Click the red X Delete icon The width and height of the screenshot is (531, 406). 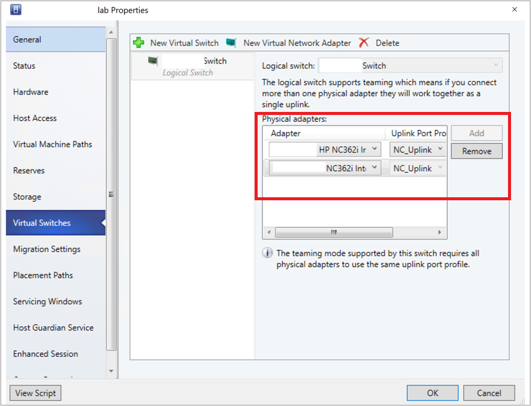363,43
